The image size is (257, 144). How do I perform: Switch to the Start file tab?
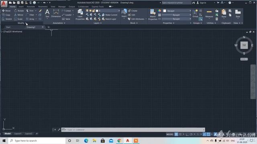tap(8, 27)
